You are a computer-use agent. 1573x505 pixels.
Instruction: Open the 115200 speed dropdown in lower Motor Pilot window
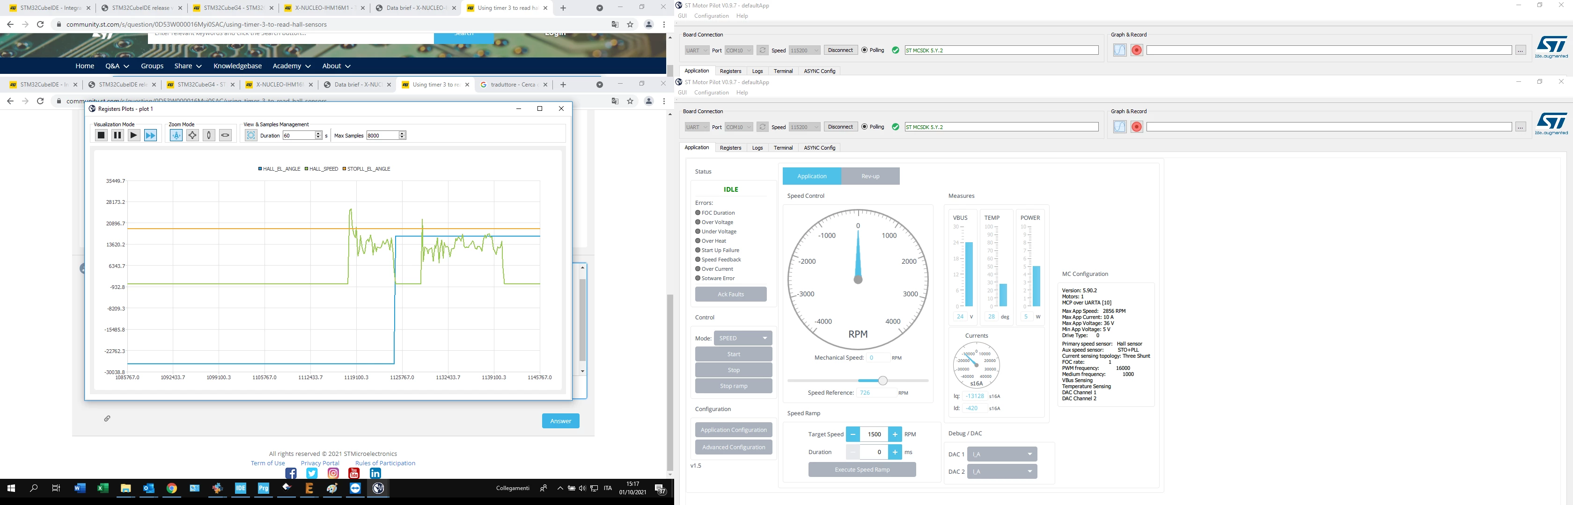(804, 127)
